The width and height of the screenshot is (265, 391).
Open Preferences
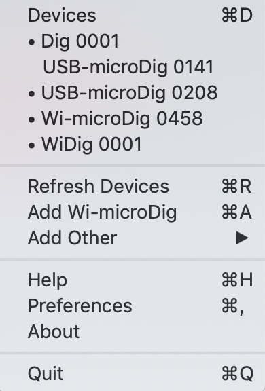point(132,305)
